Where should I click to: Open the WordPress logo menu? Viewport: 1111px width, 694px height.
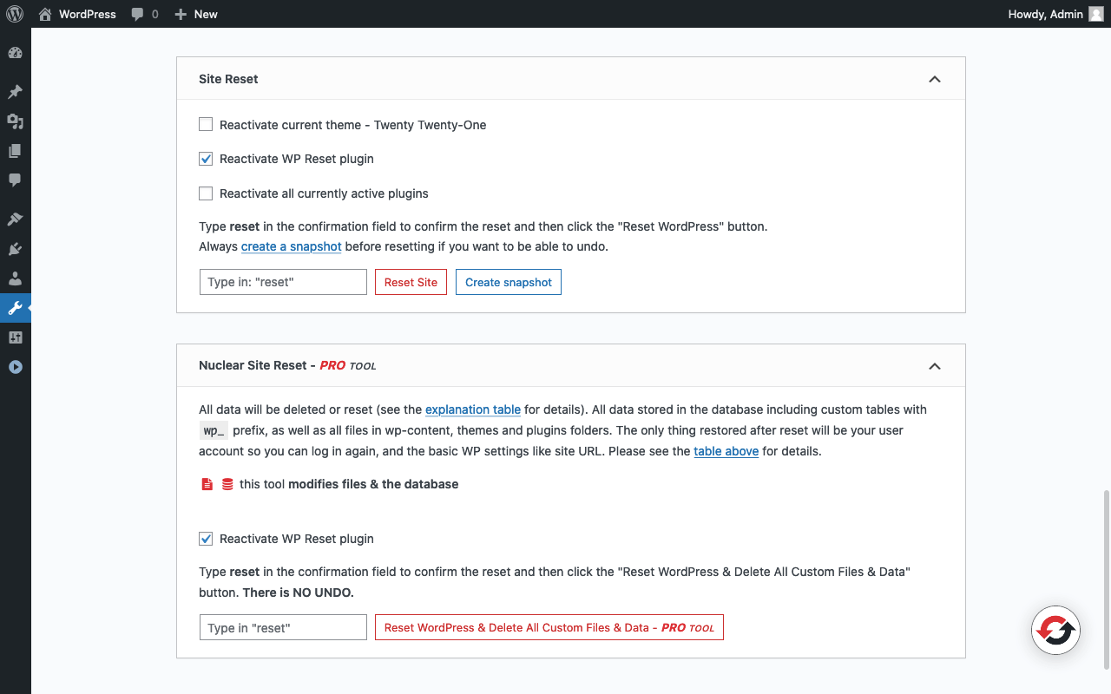click(x=16, y=14)
